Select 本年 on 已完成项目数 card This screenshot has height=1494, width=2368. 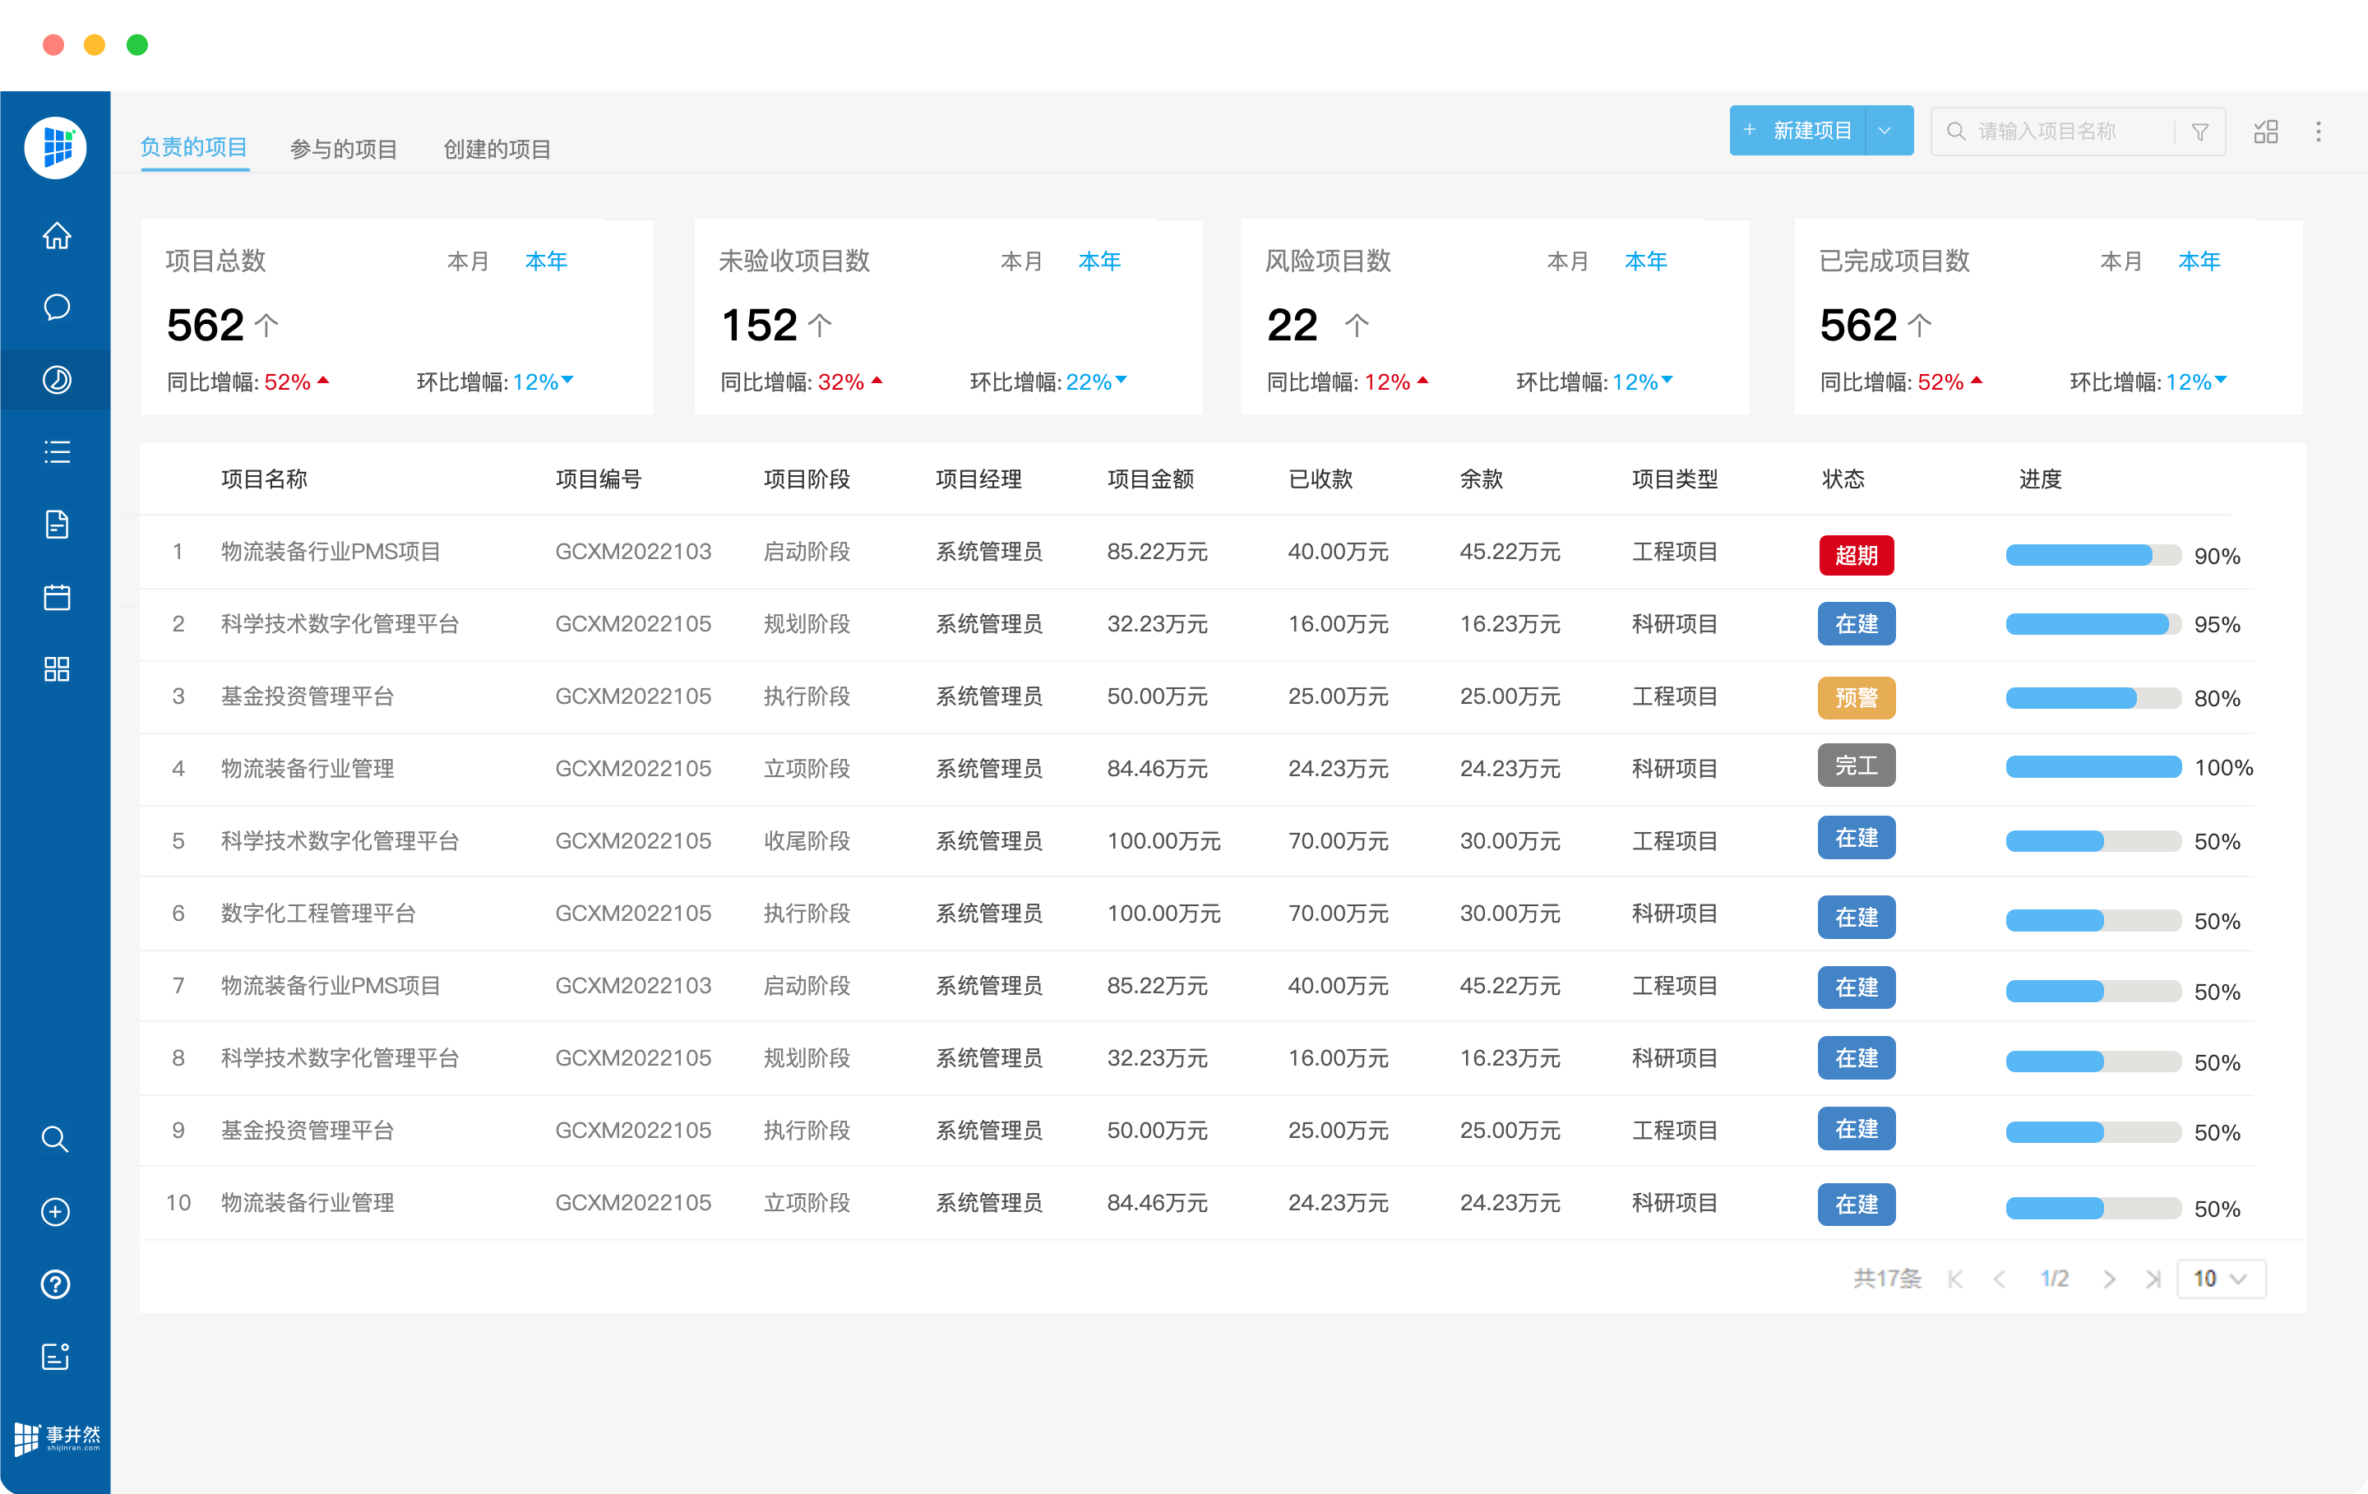pyautogui.click(x=2199, y=261)
